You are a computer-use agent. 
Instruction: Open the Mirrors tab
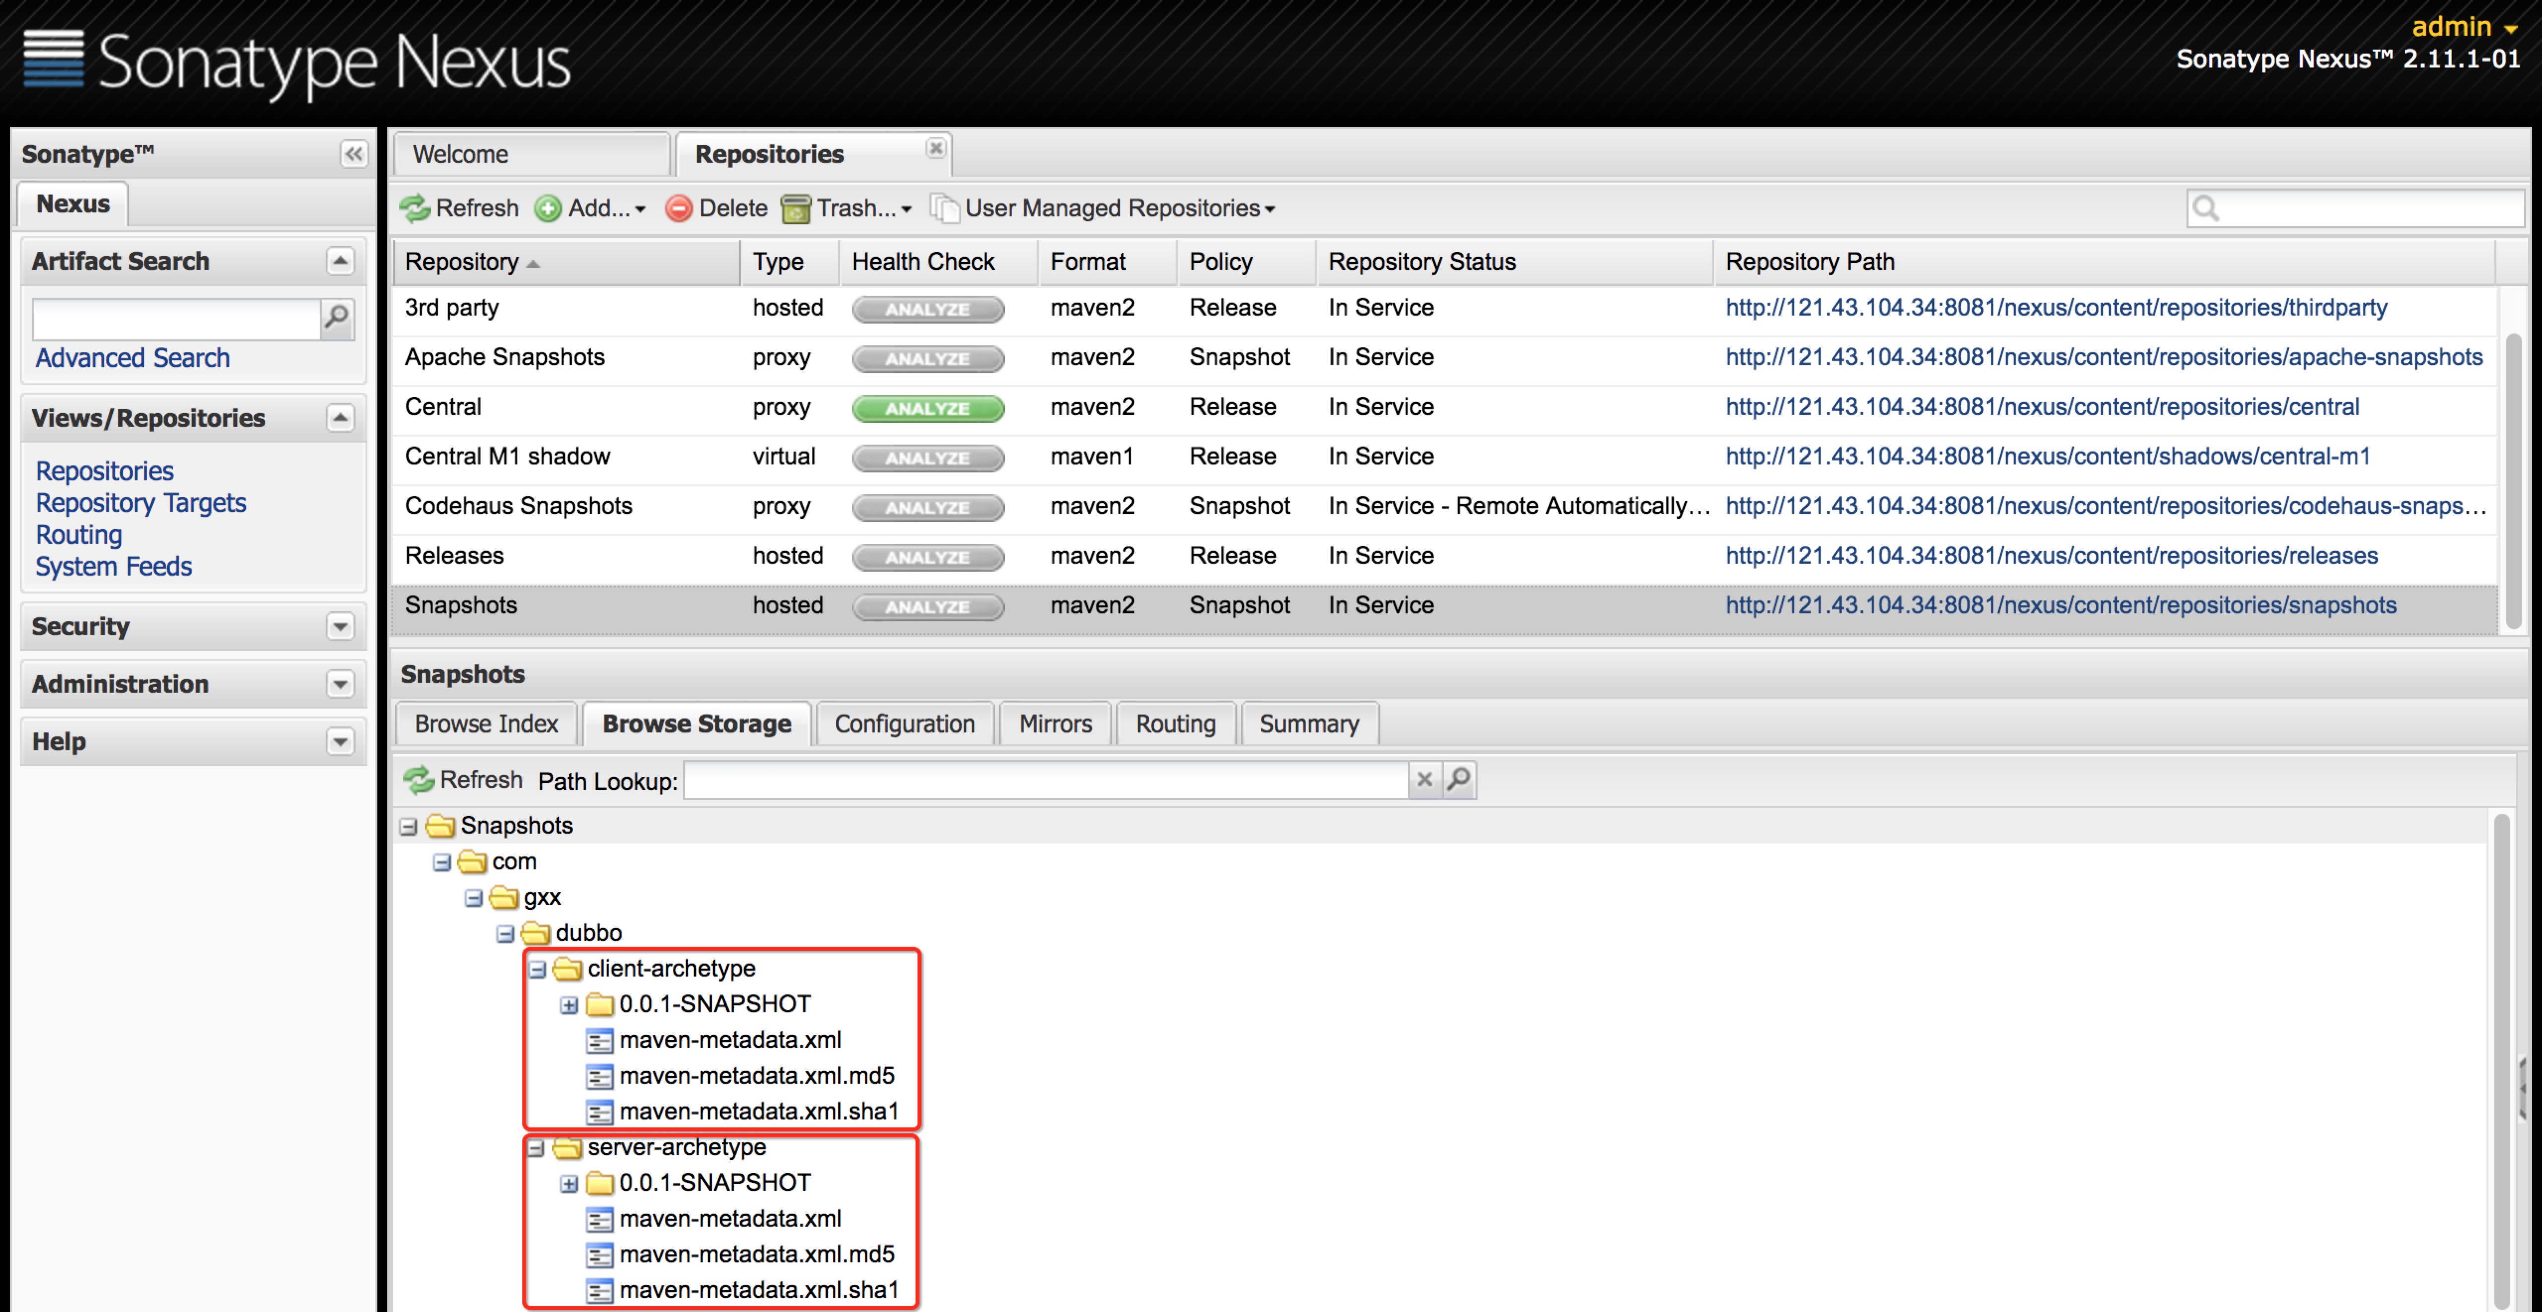coord(1055,723)
